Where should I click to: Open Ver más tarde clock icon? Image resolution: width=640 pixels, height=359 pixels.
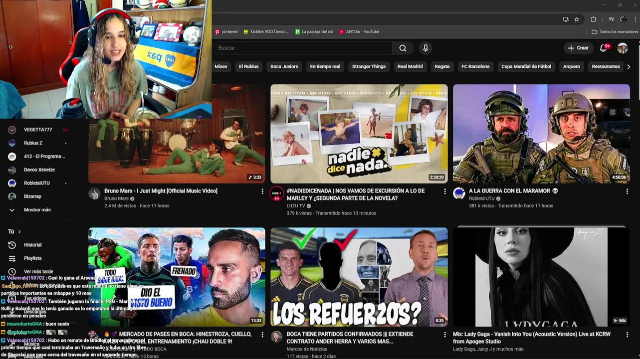[x=12, y=271]
